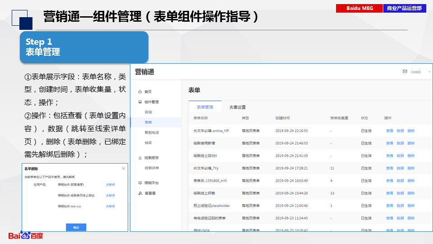Click 数据 for 预上线验证placeholder
Screen dimensions: 433x244
point(401,206)
